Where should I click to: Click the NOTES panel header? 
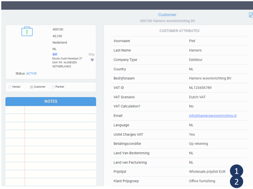pyautogui.click(x=51, y=102)
